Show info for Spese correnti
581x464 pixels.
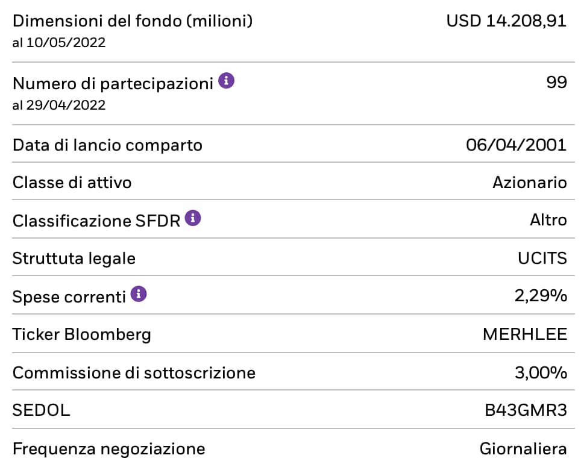pos(139,294)
